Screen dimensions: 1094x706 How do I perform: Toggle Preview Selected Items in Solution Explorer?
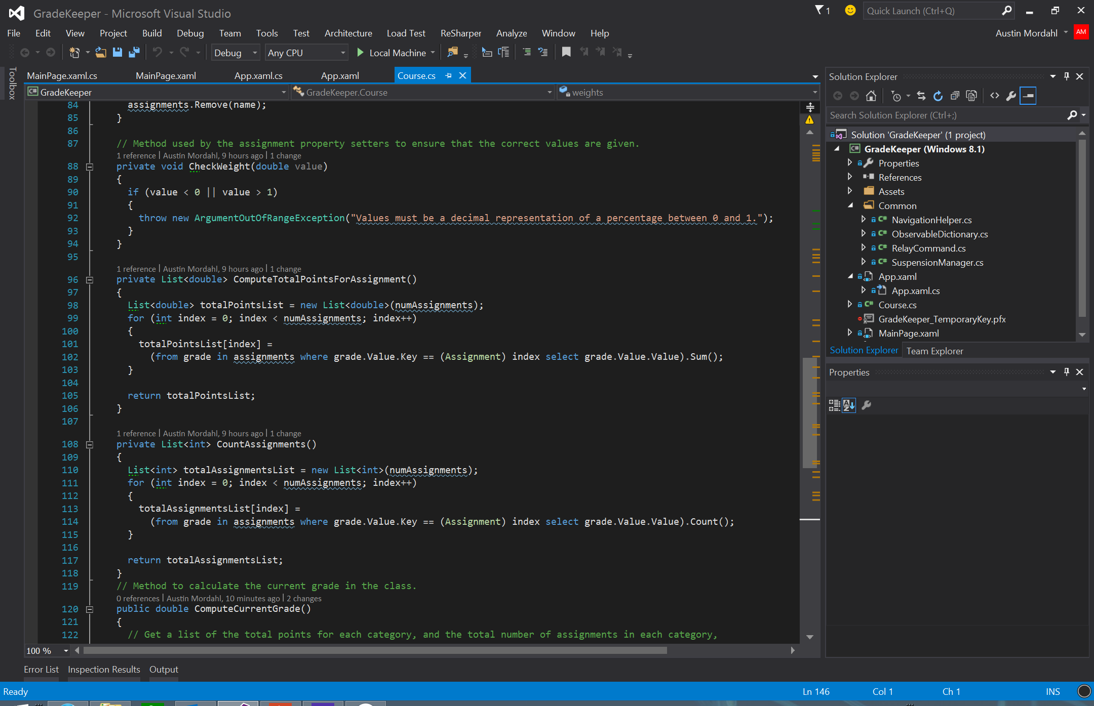point(1028,96)
